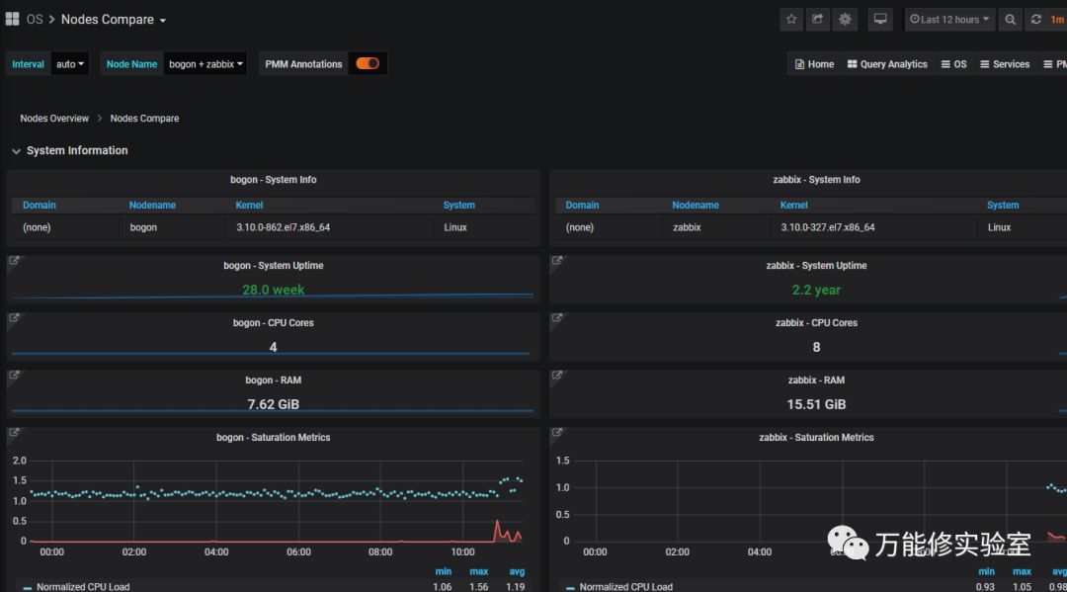The width and height of the screenshot is (1067, 592).
Task: Open the OS menu in navigation
Action: (x=954, y=64)
